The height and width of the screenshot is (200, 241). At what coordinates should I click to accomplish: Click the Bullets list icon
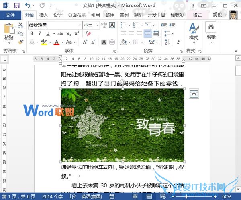pyautogui.click(x=123, y=25)
